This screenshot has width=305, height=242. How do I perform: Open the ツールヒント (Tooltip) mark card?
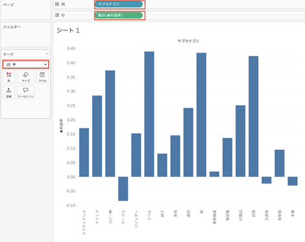pyautogui.click(x=26, y=92)
